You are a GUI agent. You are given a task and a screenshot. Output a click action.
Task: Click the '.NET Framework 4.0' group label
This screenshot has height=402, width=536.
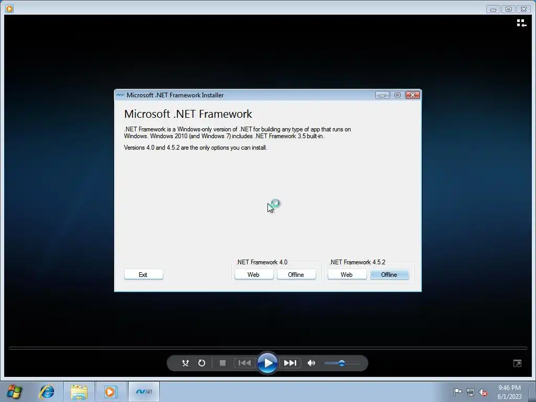262,262
